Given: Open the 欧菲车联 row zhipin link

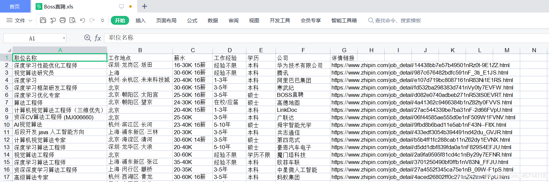Looking at the screenshot, I should click(x=420, y=162).
